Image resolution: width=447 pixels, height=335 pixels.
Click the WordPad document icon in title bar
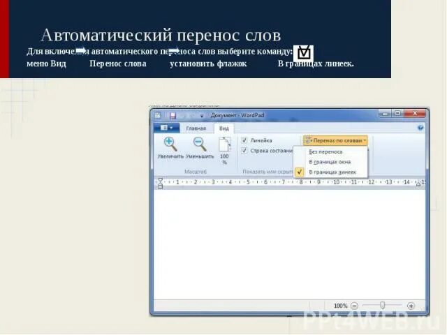(x=158, y=115)
